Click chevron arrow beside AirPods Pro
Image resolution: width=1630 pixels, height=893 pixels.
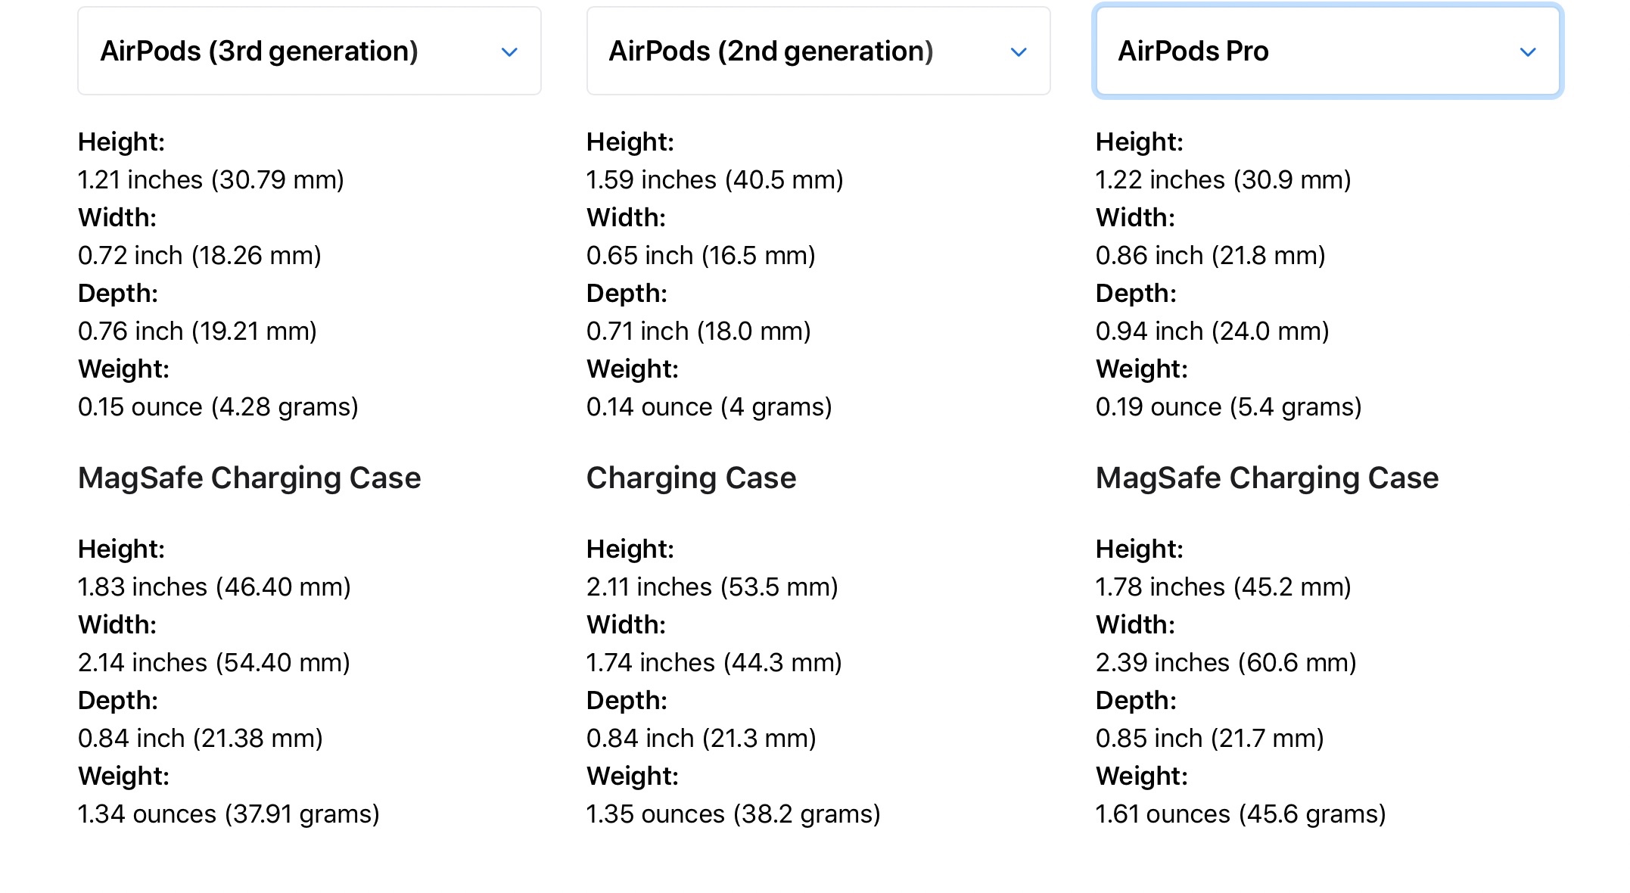coord(1528,52)
